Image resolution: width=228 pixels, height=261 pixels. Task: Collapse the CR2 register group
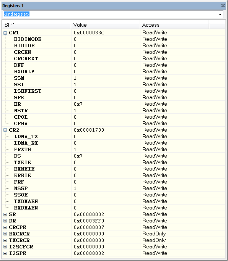(x=5, y=130)
